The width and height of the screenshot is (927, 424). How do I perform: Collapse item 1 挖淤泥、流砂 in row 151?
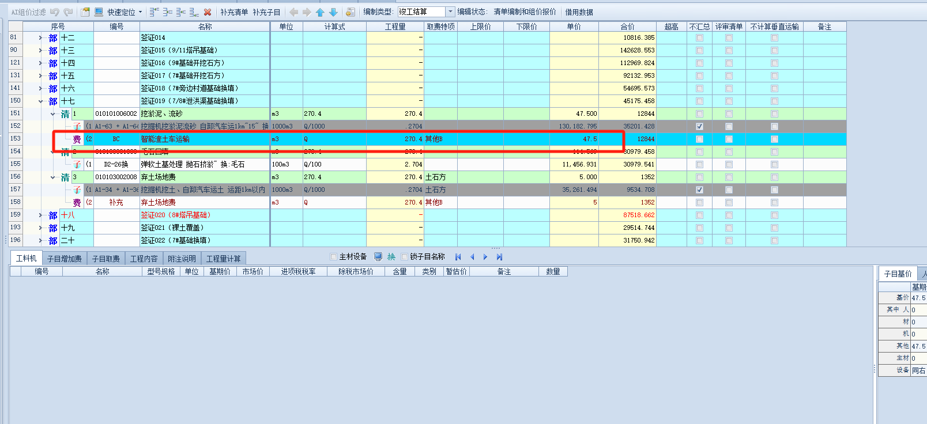53,114
